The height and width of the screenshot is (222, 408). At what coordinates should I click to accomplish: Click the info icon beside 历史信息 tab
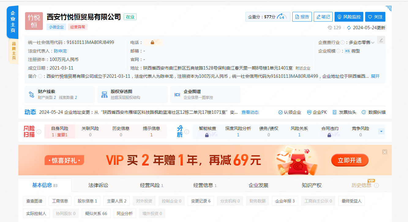376,185
